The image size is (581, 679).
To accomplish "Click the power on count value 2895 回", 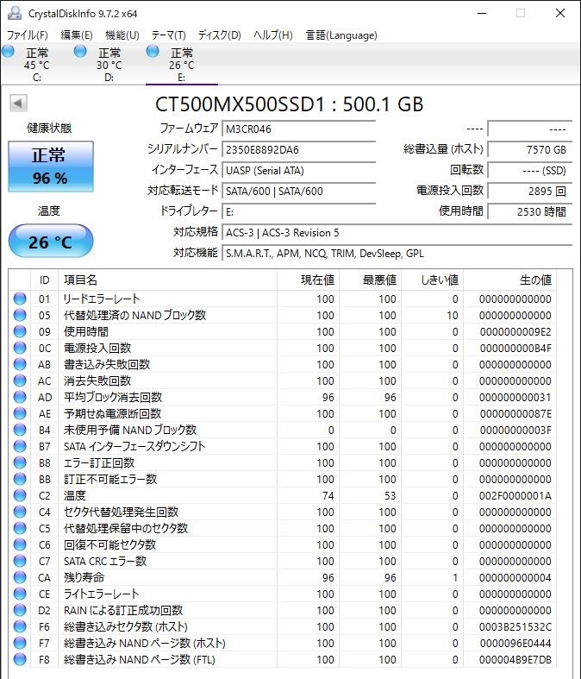I will [530, 191].
